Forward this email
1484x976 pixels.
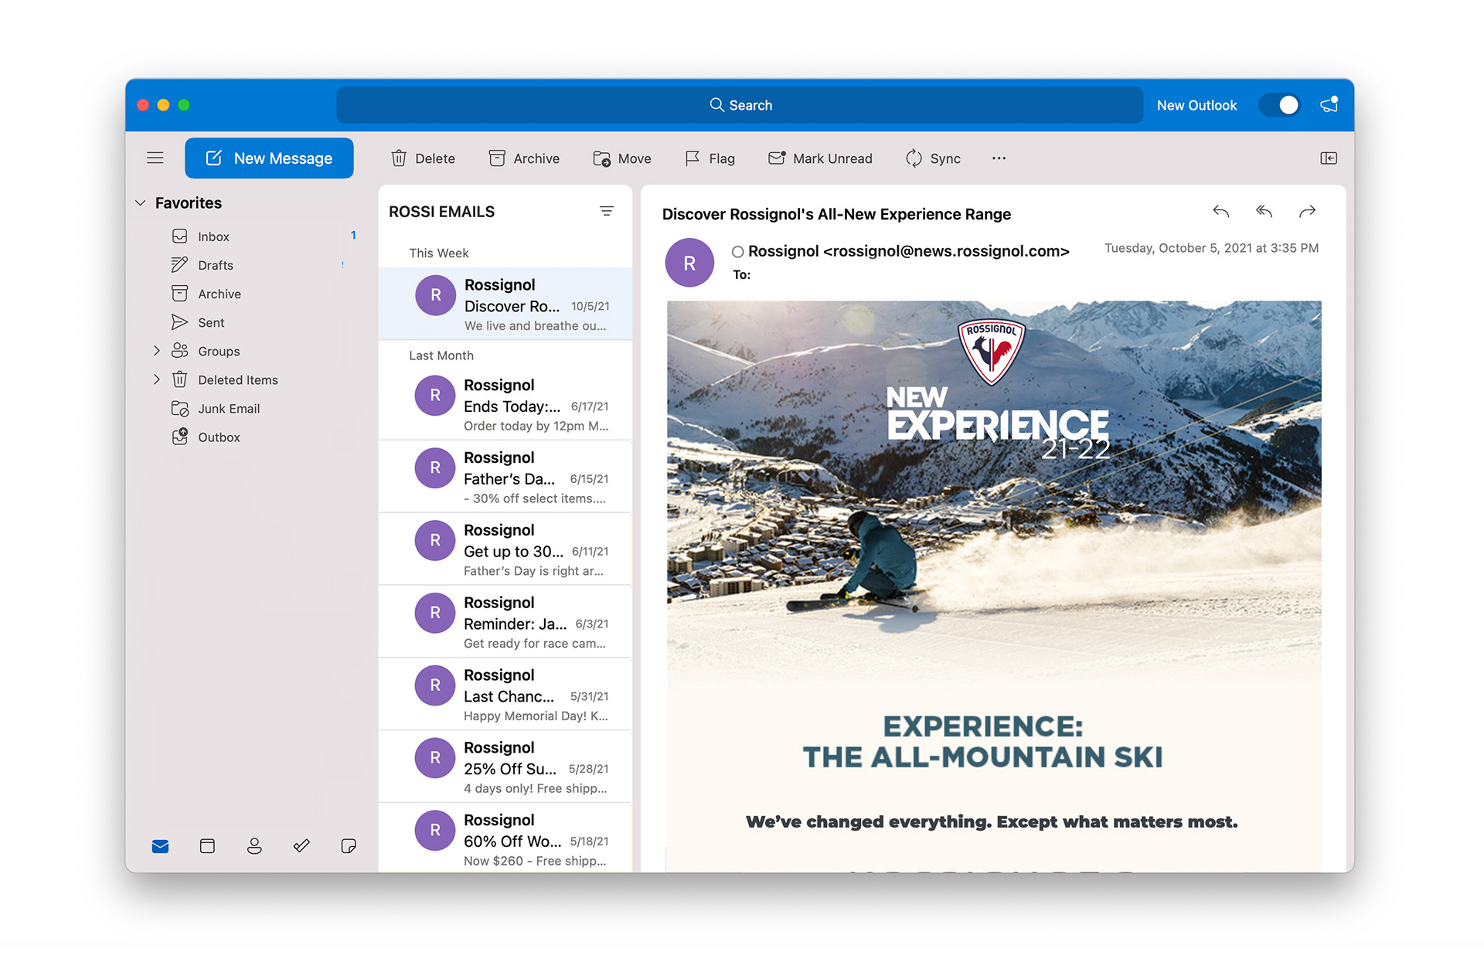tap(1307, 212)
